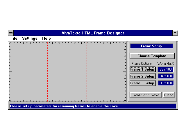The image size is (186, 140).
Task: Select the 34 x 100 size field
Action: (x=166, y=76)
